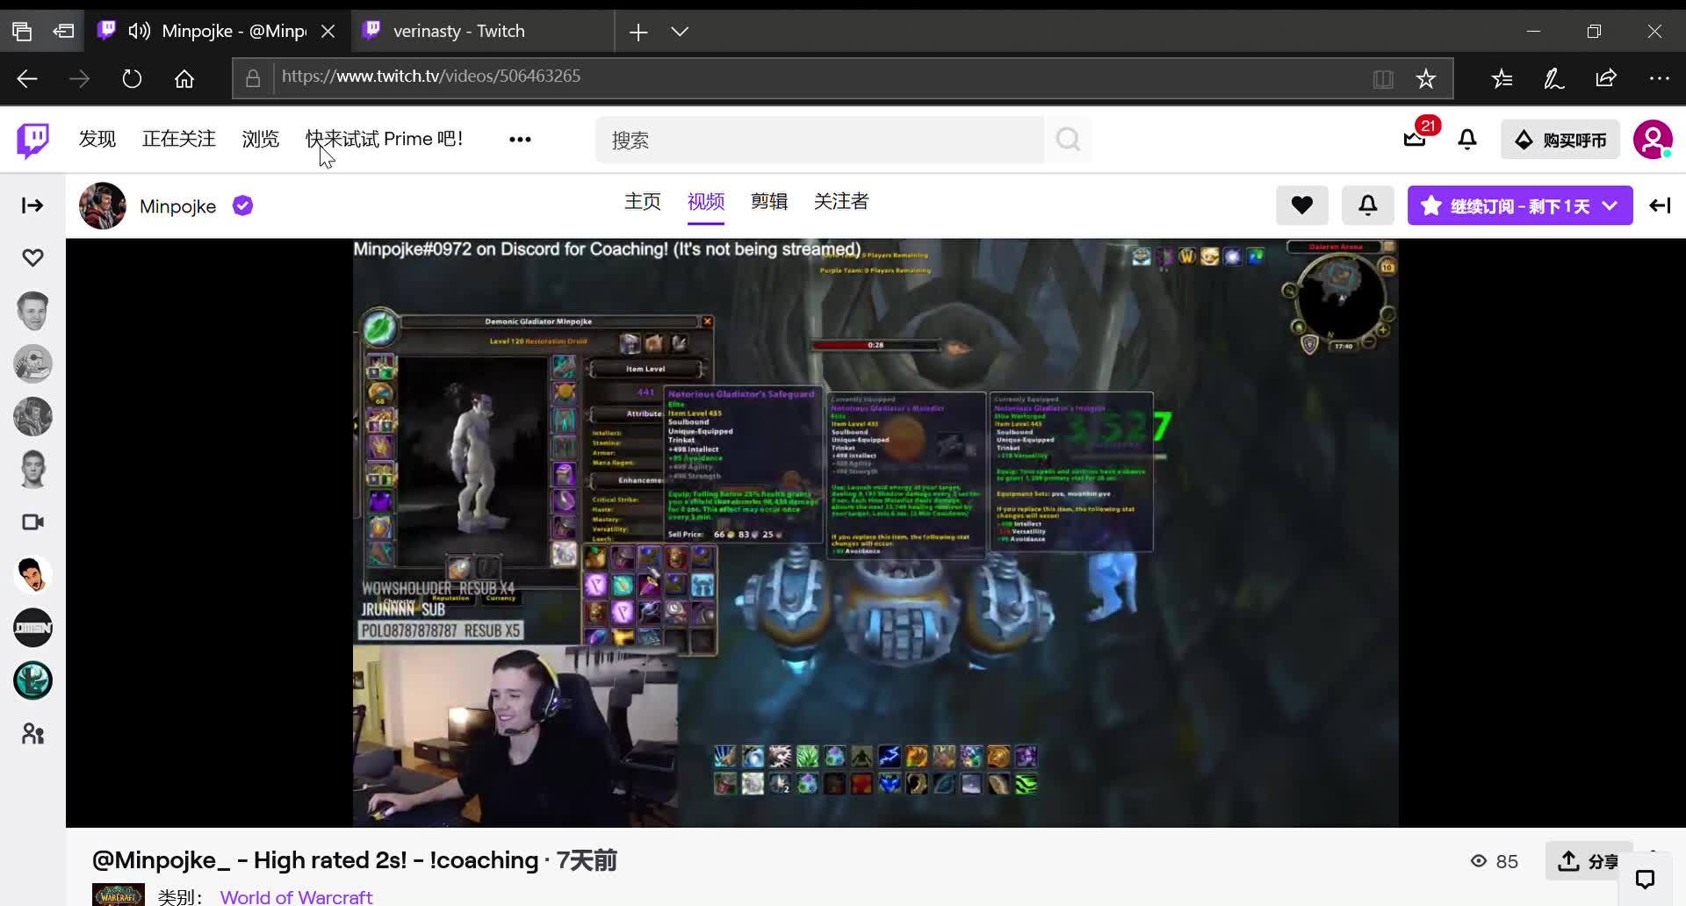Viewport: 1686px width, 906px height.
Task: Expand tab preview dropdown chevron
Action: pyautogui.click(x=680, y=32)
